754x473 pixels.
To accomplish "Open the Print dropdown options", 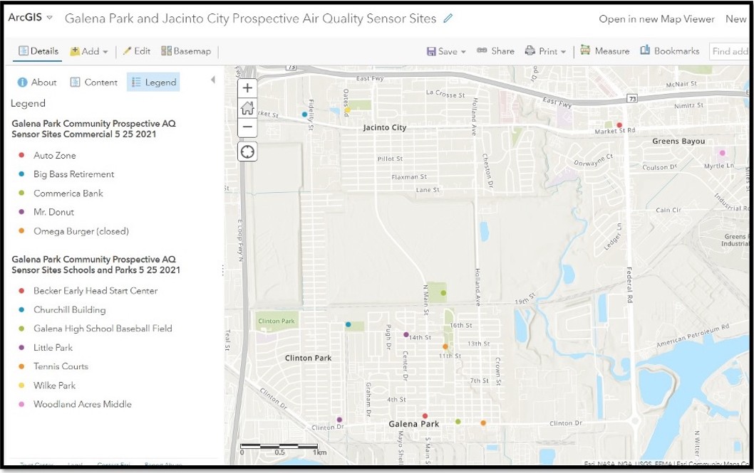I will pos(545,51).
